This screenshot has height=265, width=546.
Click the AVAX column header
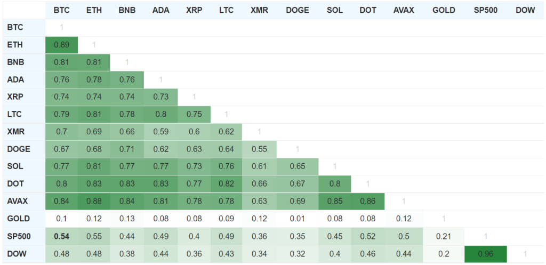click(404, 10)
